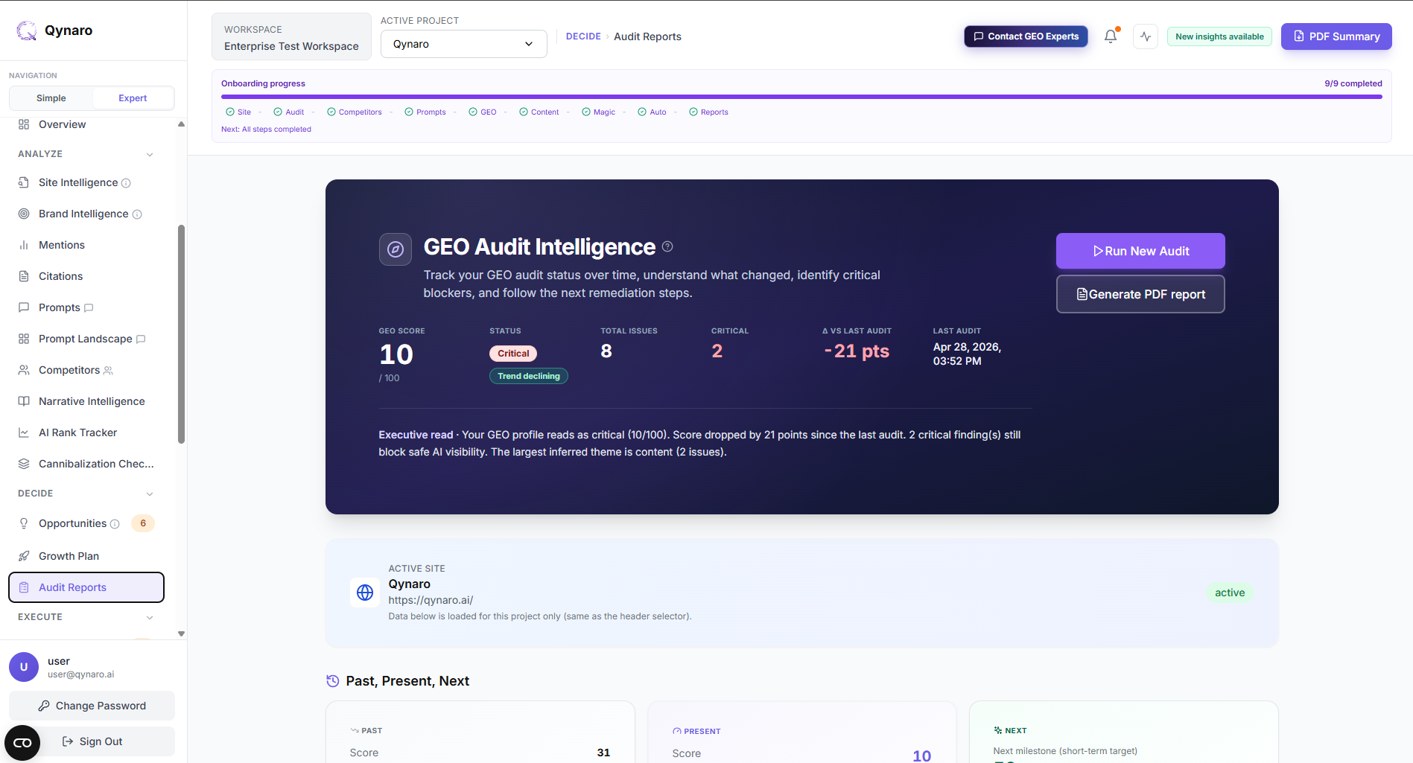Click the help icon next to GEO Audit Intelligence
Screen dimensions: 1413x763
(667, 246)
